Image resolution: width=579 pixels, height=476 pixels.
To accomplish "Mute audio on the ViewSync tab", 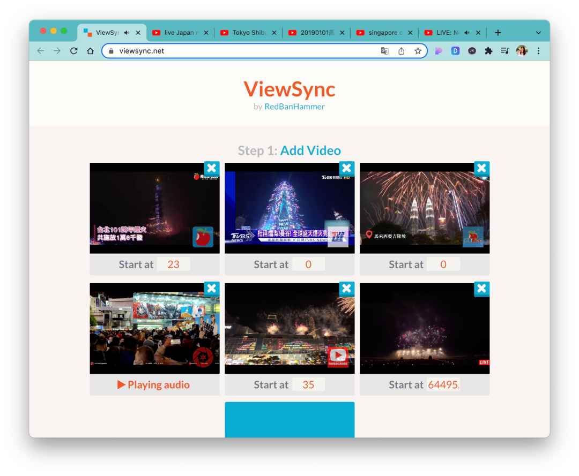I will tap(127, 33).
